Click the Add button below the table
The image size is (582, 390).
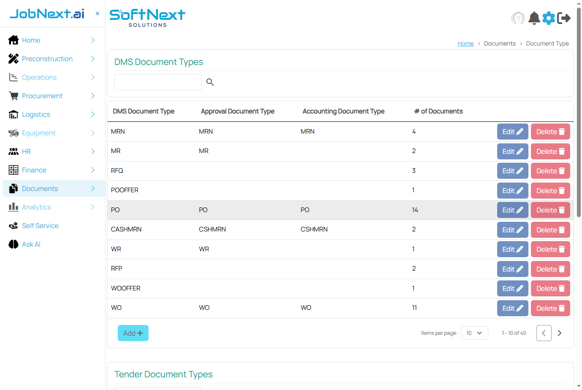click(133, 333)
